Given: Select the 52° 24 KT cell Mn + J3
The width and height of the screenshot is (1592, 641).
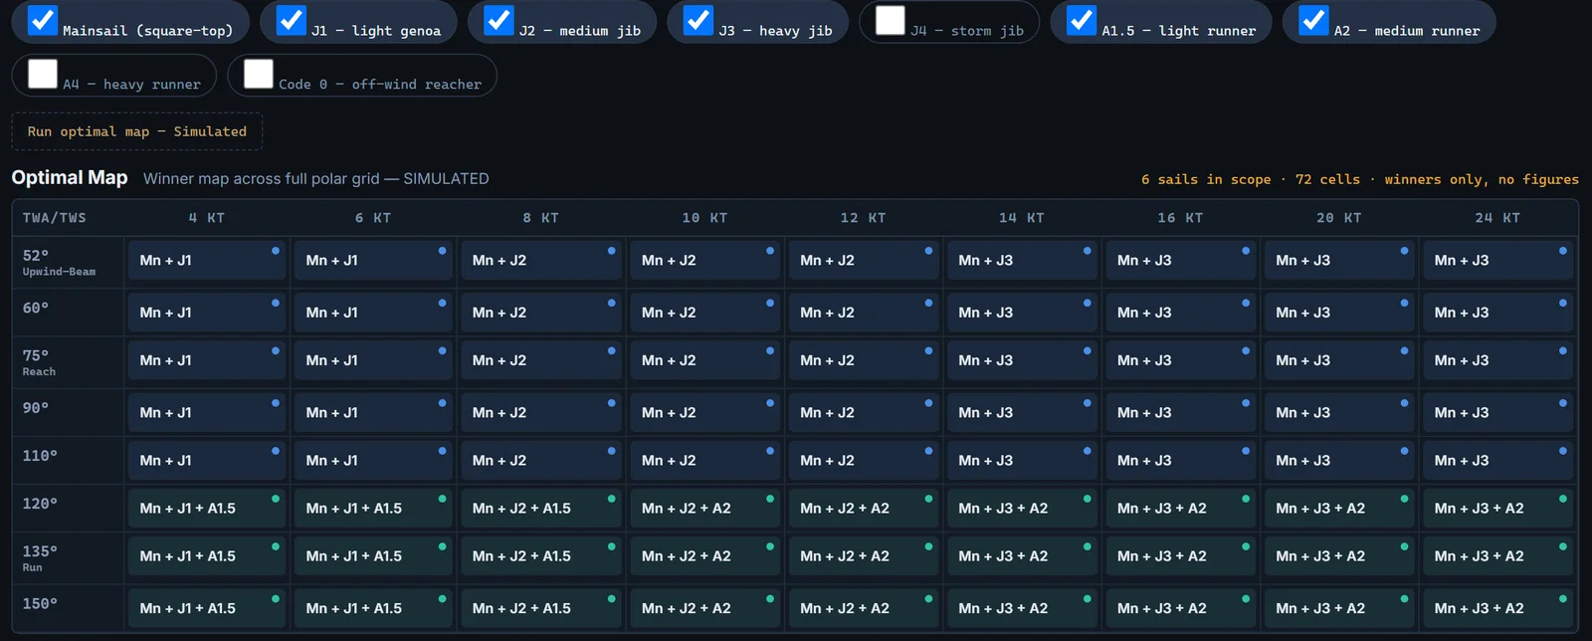Looking at the screenshot, I should [1497, 261].
